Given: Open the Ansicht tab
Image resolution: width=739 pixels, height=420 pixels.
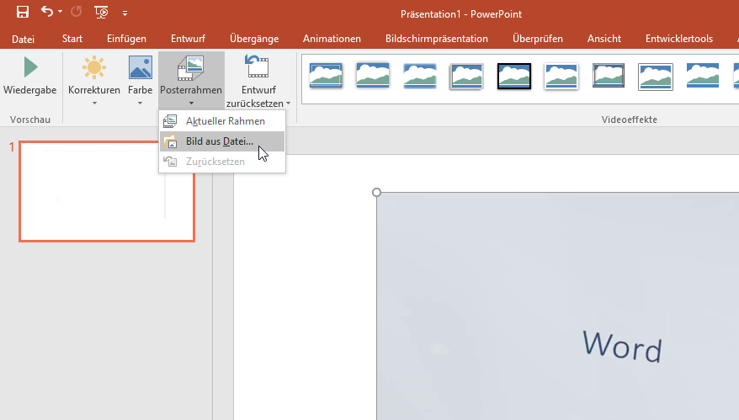Looking at the screenshot, I should [604, 39].
